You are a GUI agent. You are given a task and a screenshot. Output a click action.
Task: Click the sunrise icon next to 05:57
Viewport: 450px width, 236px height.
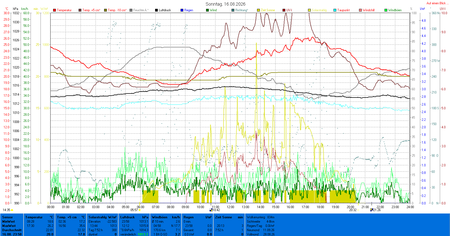click(140, 210)
